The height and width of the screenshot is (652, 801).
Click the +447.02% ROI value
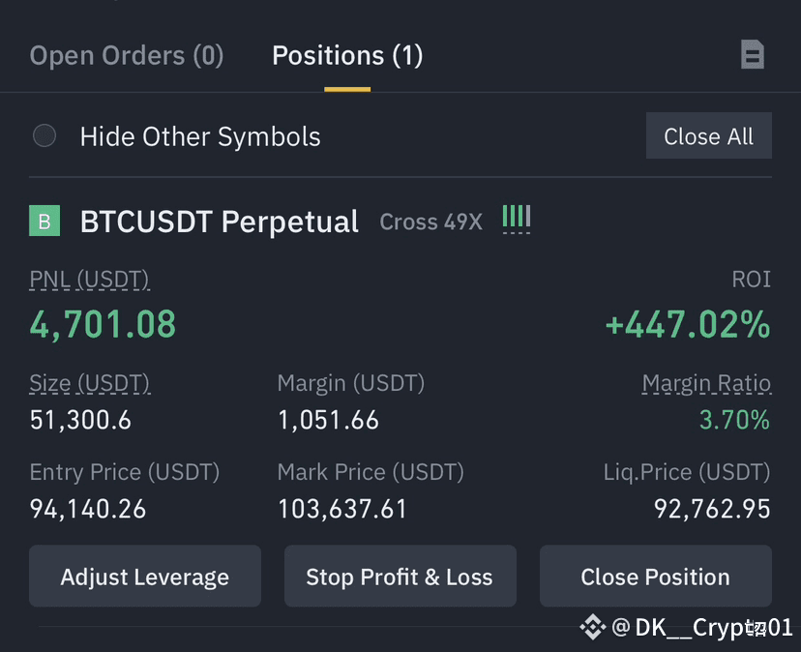pos(688,324)
